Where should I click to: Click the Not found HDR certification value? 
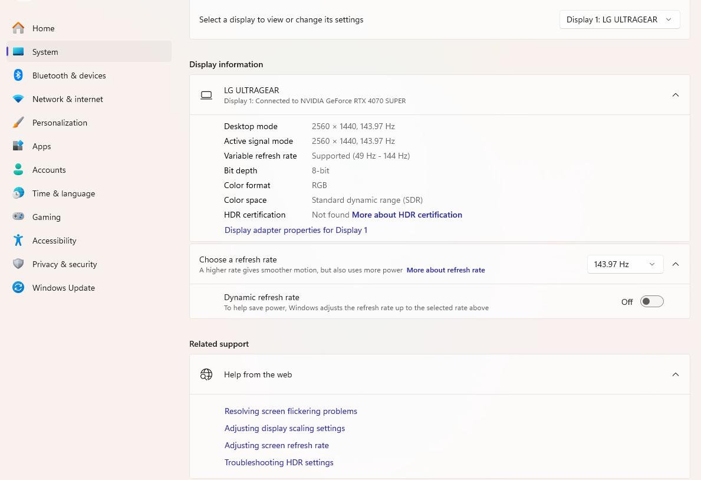330,215
